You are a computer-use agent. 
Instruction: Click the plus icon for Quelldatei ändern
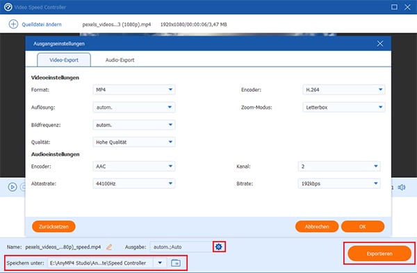click(x=13, y=24)
